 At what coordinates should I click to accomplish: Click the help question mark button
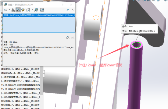click(x=63, y=5)
